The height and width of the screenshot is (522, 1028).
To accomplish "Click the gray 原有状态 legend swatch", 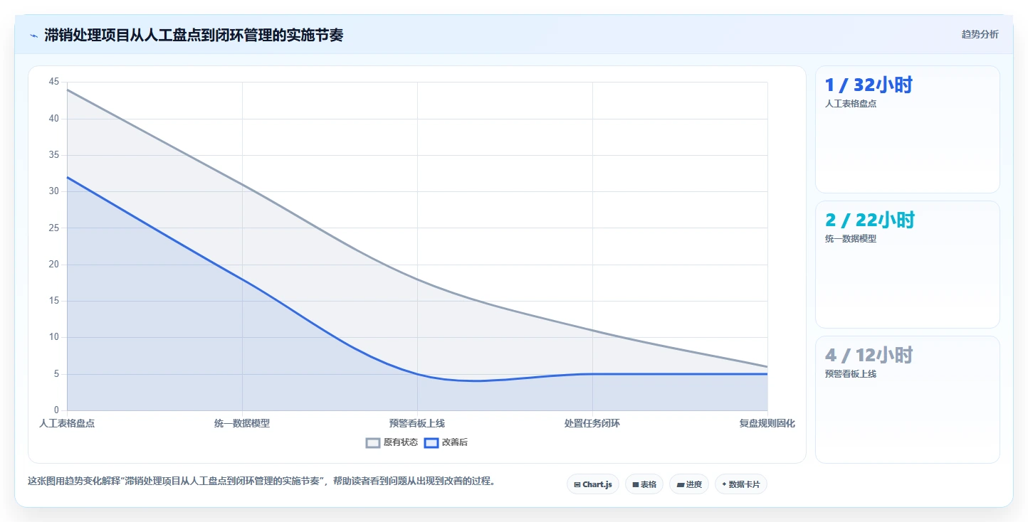I will click(x=373, y=442).
